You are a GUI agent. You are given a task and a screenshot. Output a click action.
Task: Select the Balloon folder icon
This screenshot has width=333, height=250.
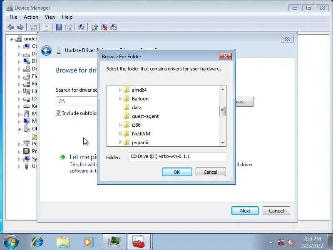click(x=127, y=98)
